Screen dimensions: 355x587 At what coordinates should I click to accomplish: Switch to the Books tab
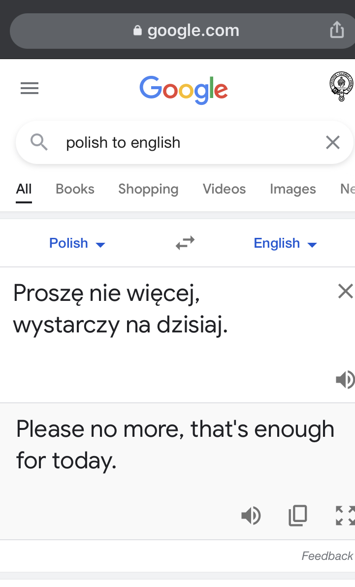[x=75, y=189]
